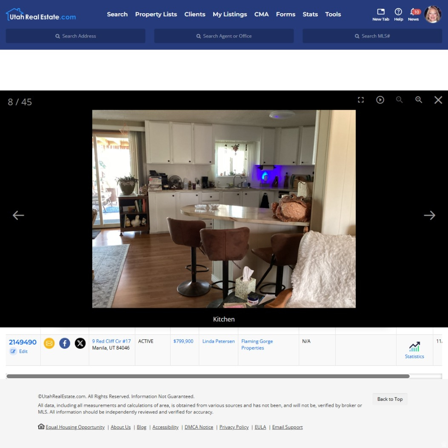
Task: Open agent Linda Petersen's profile link
Action: [x=218, y=341]
